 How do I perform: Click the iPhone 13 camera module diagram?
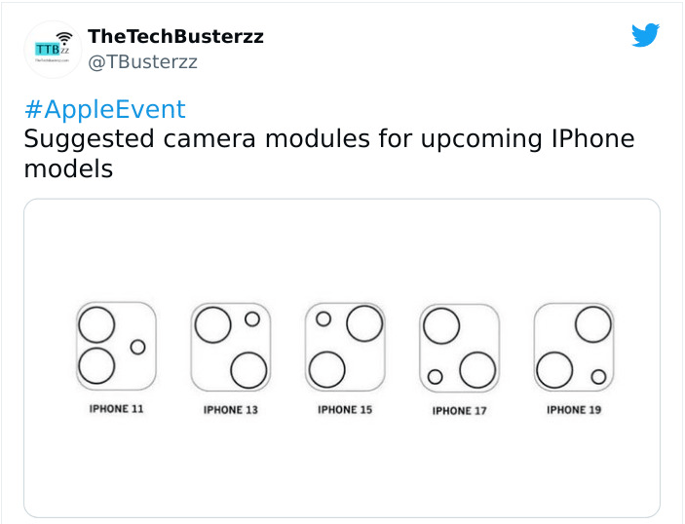pyautogui.click(x=231, y=347)
